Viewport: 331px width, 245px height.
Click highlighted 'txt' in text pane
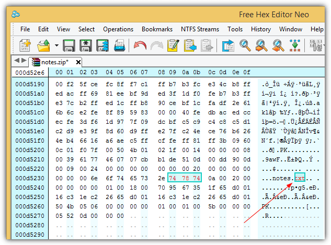[x=300, y=178]
